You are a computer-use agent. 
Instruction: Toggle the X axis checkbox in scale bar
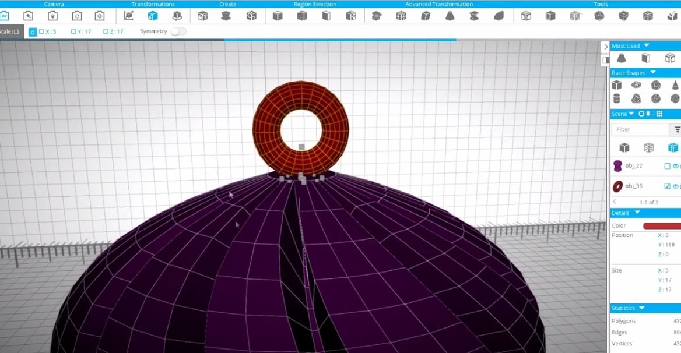click(42, 31)
